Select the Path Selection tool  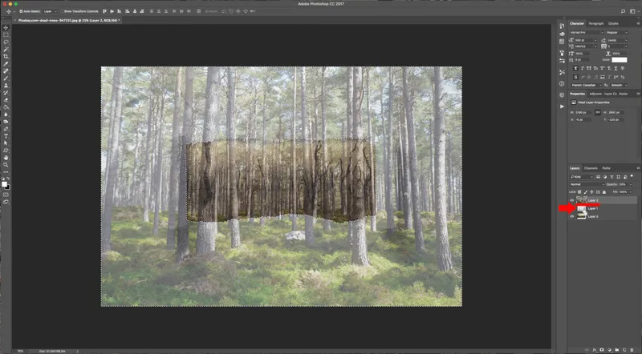(x=6, y=143)
